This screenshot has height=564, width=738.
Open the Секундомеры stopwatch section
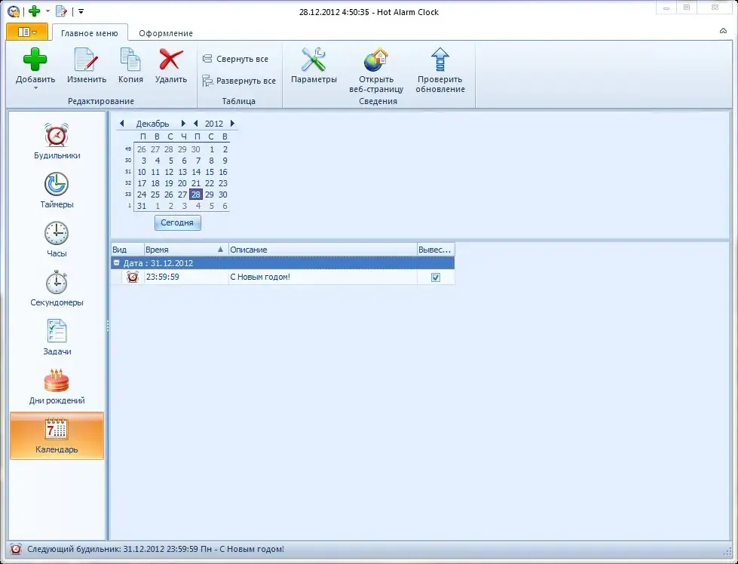point(57,288)
